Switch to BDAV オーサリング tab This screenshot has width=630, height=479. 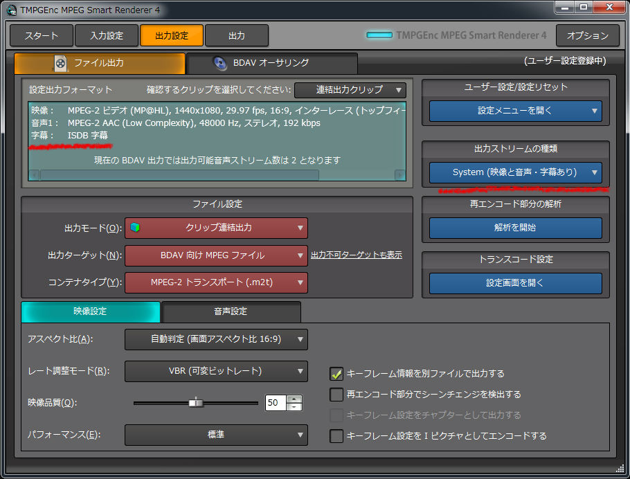pyautogui.click(x=272, y=63)
